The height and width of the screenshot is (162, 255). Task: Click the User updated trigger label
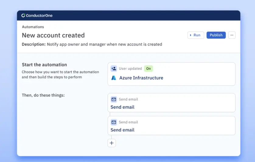pos(130,69)
